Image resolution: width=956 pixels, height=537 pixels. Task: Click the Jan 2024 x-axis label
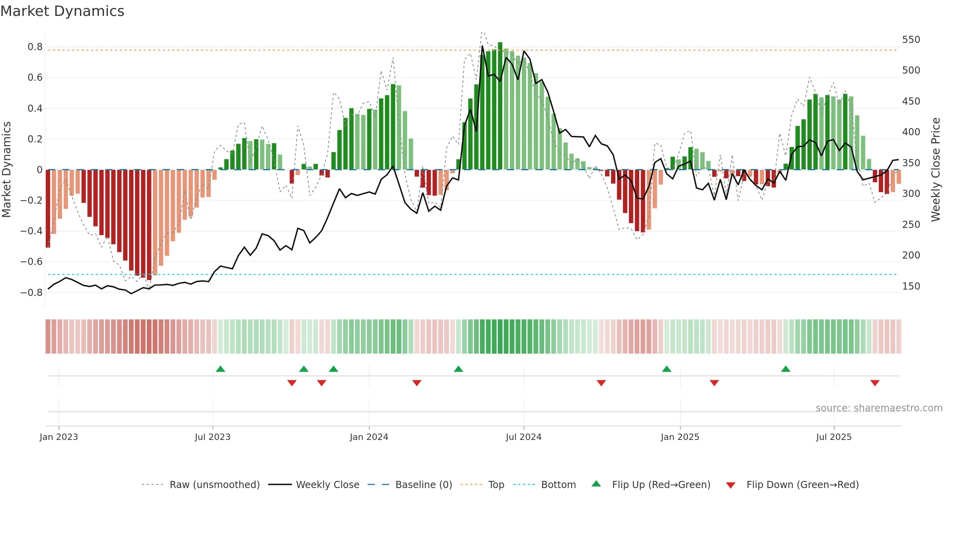point(369,437)
